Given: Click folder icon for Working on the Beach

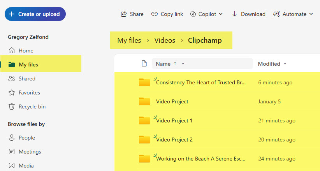Looking at the screenshot, I should (x=144, y=159).
